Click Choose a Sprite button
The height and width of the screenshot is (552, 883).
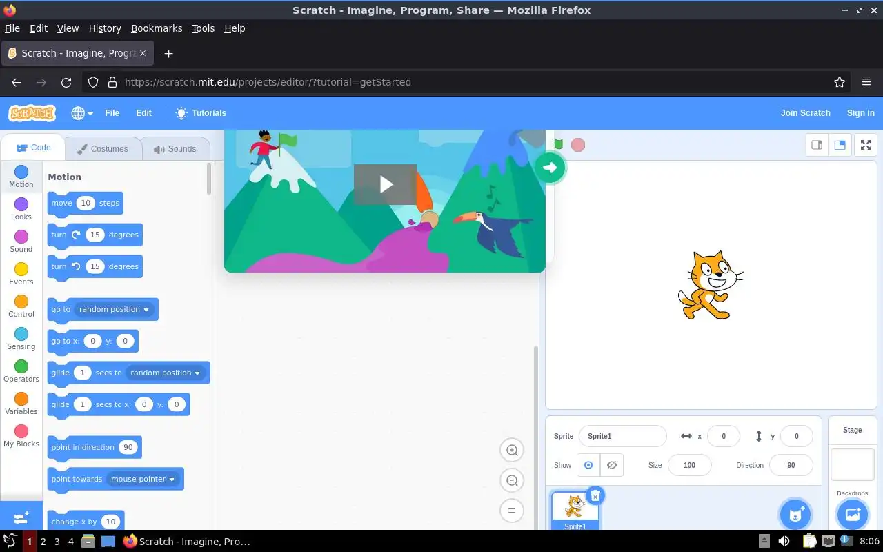tap(795, 514)
